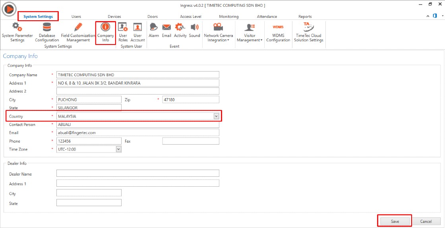Click the empty Fax field

pyautogui.click(x=191, y=141)
